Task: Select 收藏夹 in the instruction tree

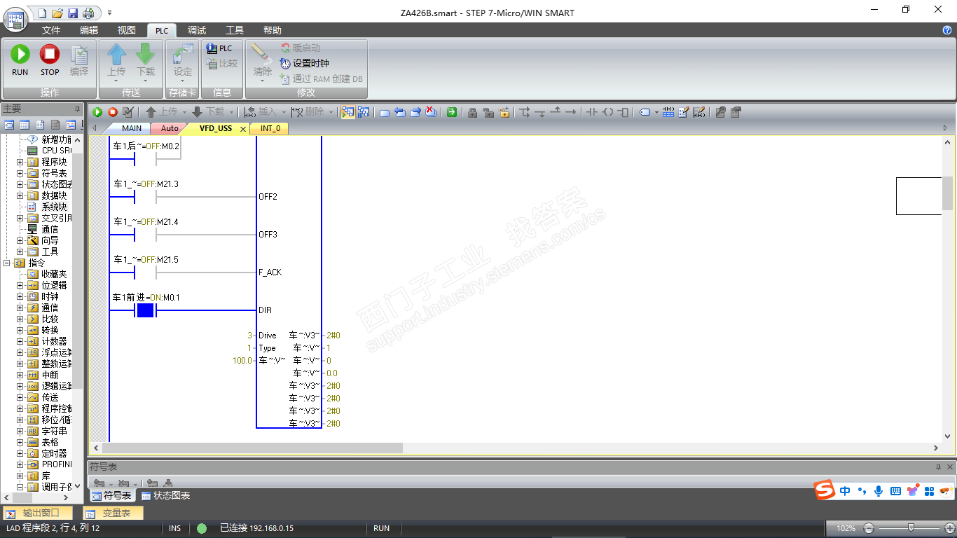Action: [54, 274]
